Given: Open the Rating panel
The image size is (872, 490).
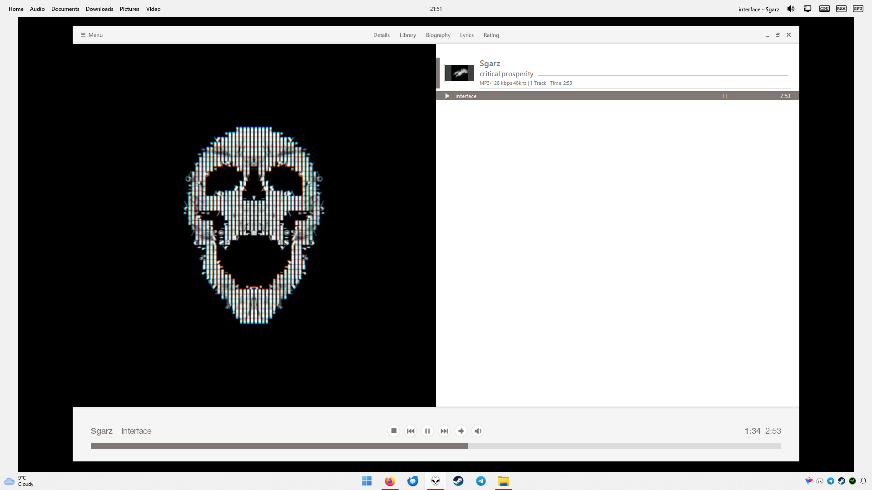Looking at the screenshot, I should (491, 35).
